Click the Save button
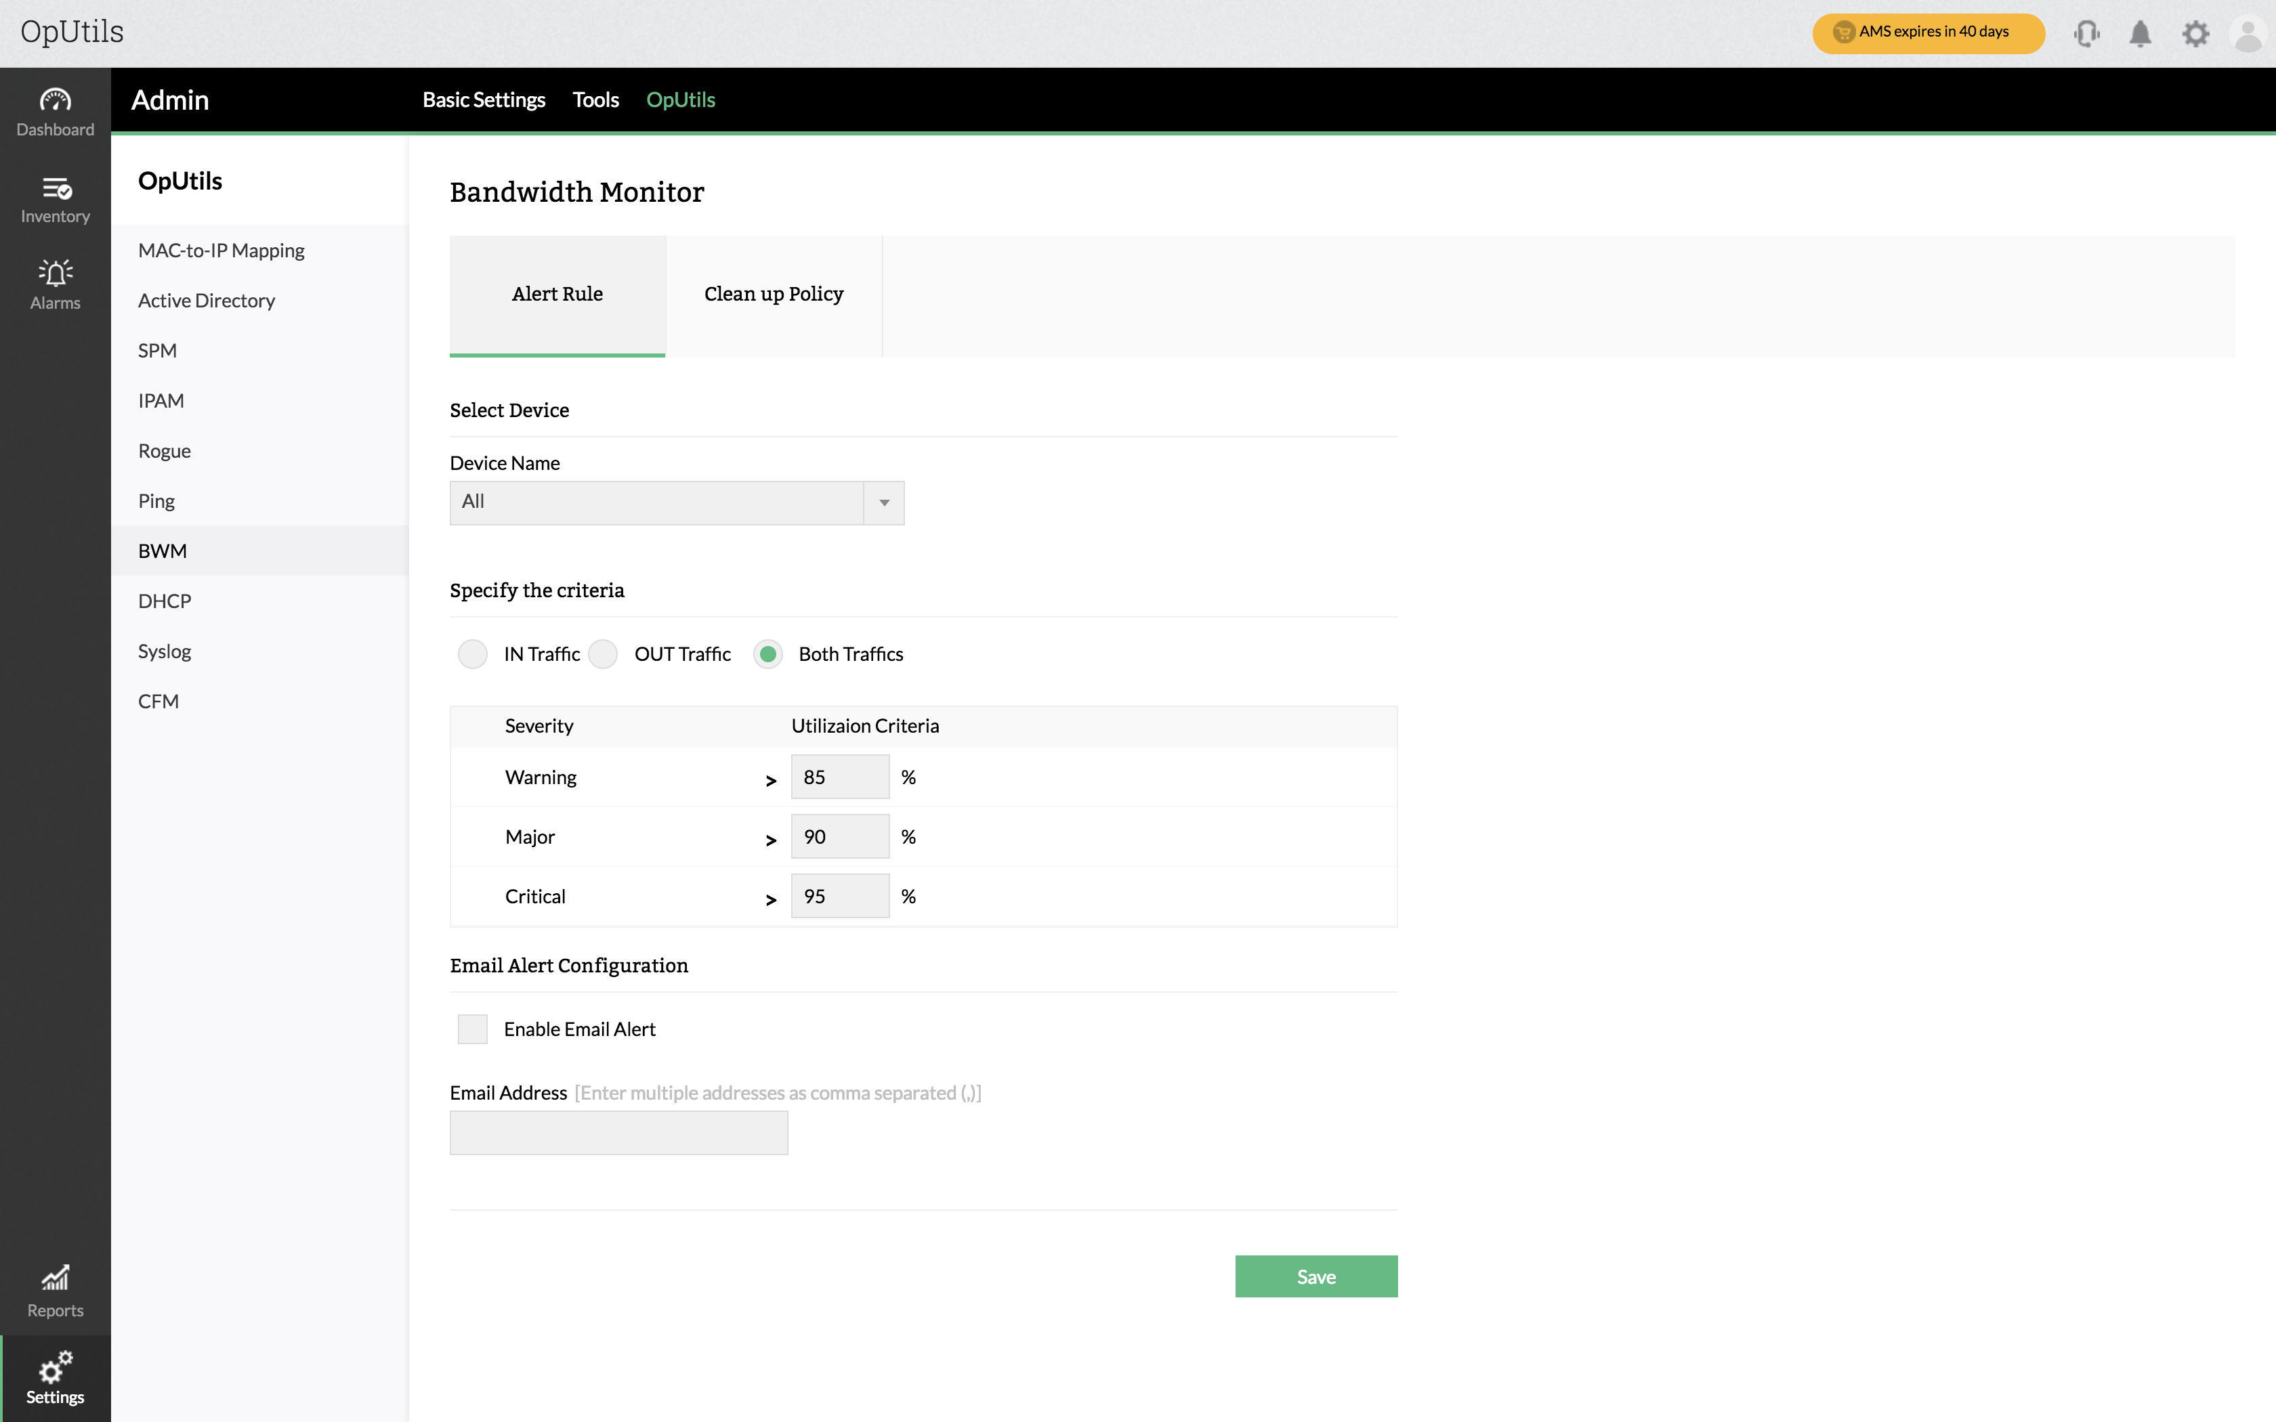 (1315, 1276)
